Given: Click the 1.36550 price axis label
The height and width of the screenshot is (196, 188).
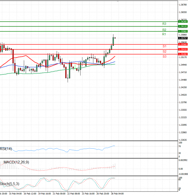Looking at the screenshot, I should coord(183,12).
